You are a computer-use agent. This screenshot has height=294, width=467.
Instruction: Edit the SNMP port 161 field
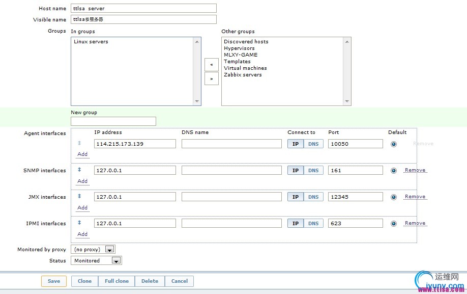point(356,170)
